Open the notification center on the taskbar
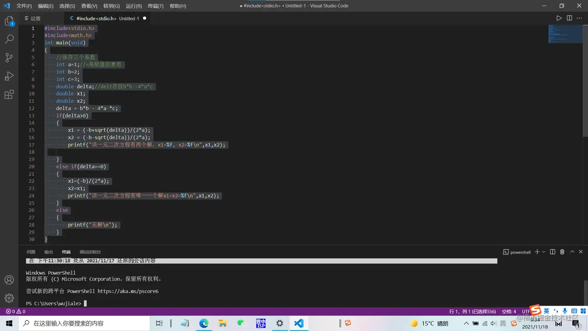 (x=576, y=324)
